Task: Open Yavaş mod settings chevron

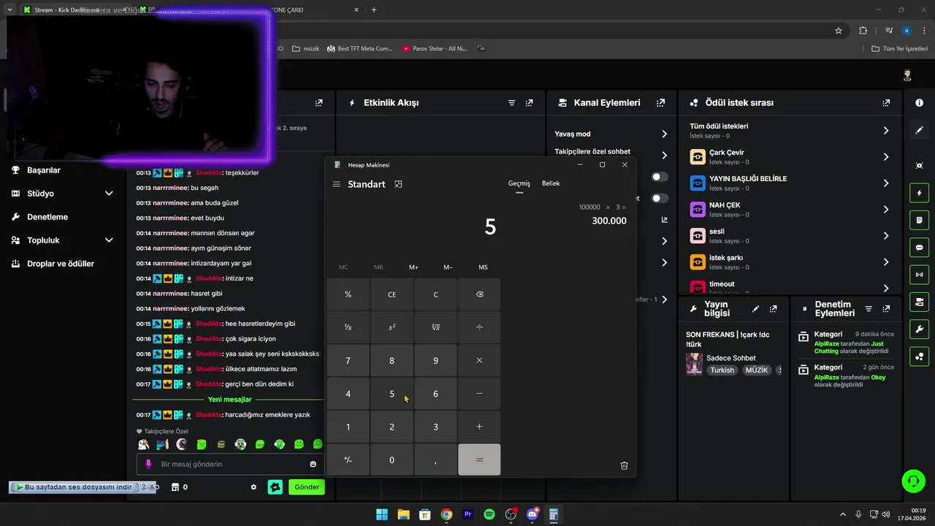Action: (x=664, y=134)
